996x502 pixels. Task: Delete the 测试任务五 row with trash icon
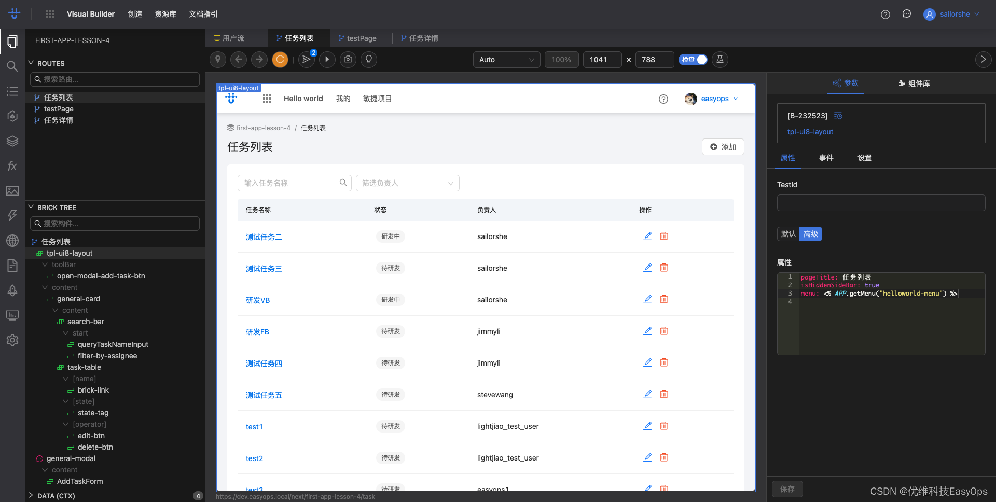point(664,394)
